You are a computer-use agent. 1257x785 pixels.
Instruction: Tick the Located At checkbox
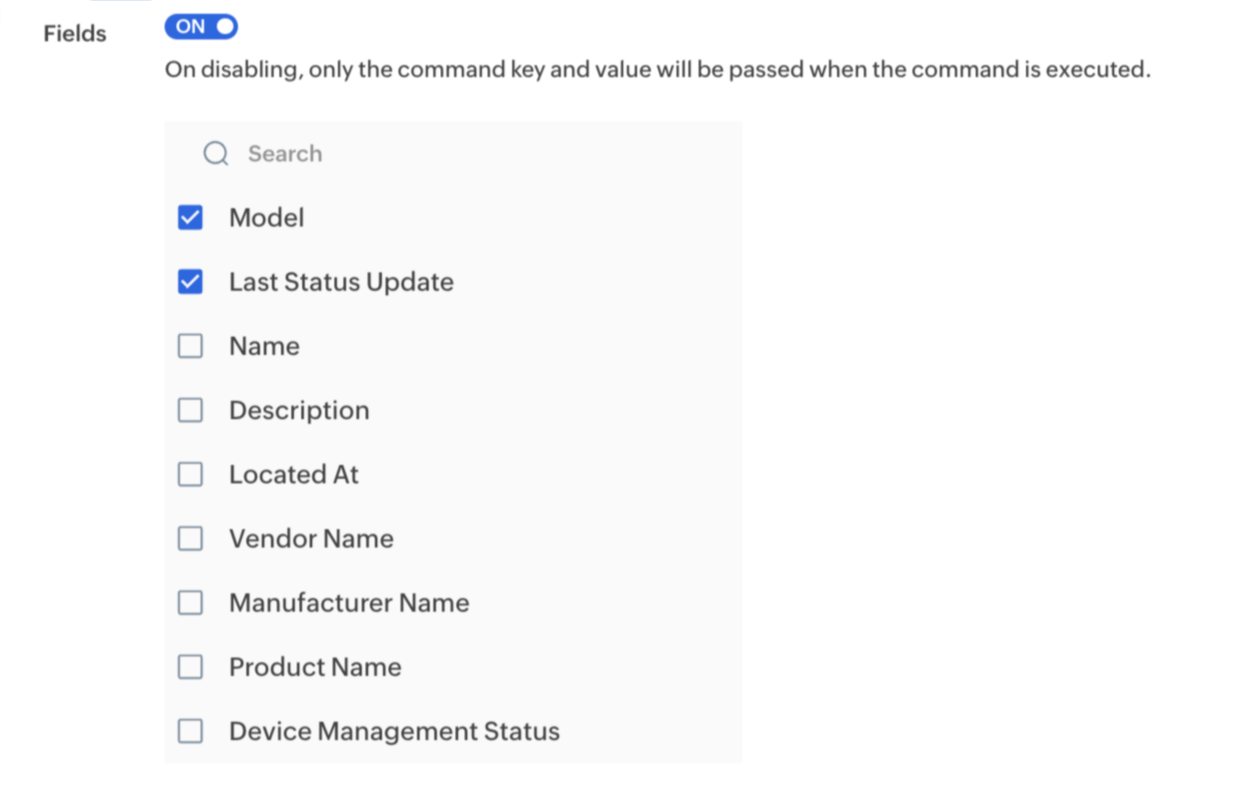pos(190,474)
